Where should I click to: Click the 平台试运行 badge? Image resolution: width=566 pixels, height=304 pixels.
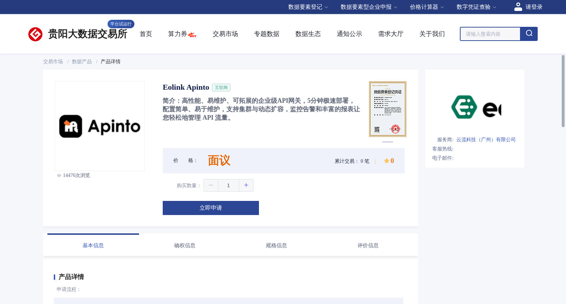pyautogui.click(x=121, y=24)
